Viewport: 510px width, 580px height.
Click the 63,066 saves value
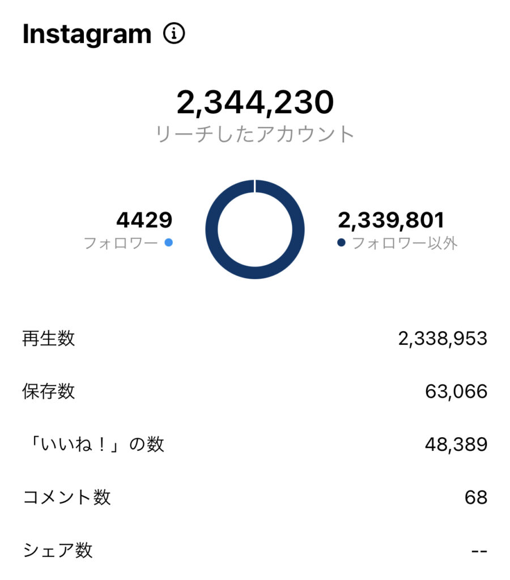[456, 391]
